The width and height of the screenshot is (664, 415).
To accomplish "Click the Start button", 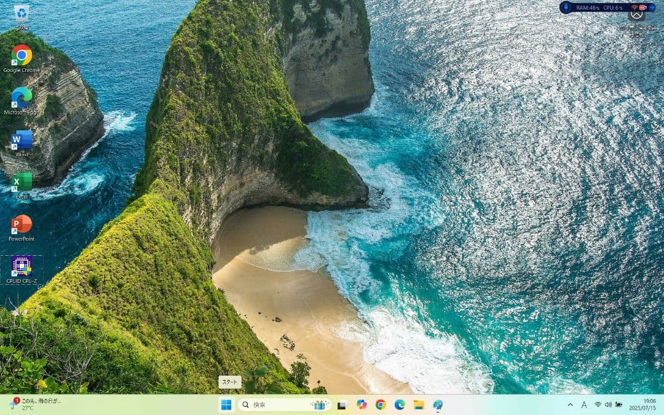I will point(228,405).
